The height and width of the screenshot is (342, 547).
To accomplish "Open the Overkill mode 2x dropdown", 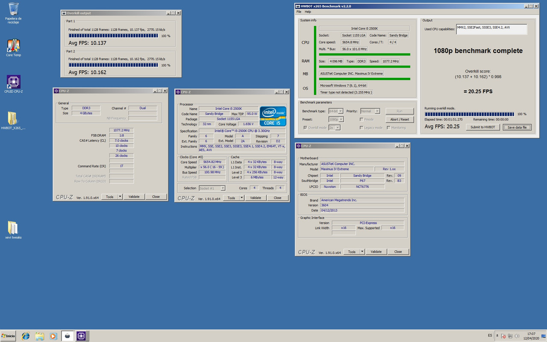I will point(335,127).
